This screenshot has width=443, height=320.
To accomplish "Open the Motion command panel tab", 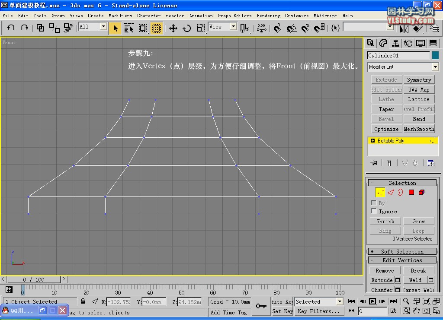I will 408,43.
